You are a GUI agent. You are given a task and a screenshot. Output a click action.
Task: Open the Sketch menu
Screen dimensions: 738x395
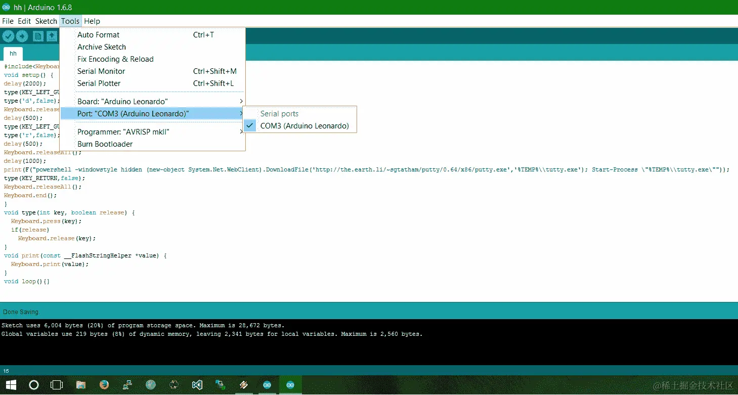pyautogui.click(x=46, y=21)
